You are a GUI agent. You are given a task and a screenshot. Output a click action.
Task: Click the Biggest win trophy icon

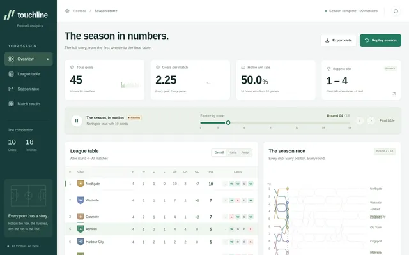click(328, 69)
